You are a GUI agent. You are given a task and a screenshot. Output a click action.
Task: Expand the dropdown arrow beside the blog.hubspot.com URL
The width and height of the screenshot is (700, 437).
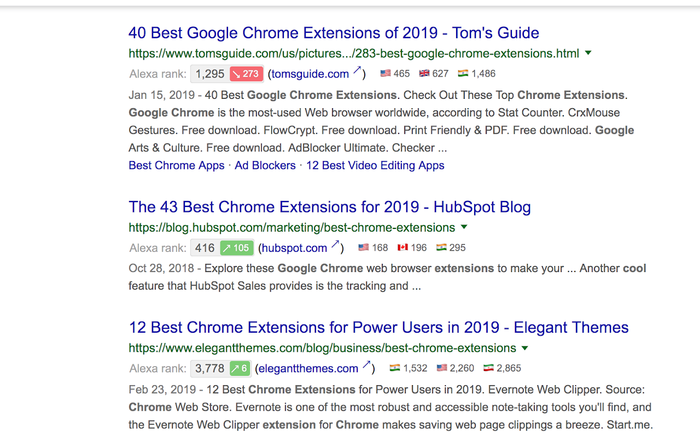pyautogui.click(x=464, y=227)
